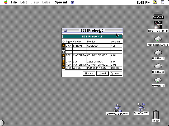
Task: Select SCSI ID 1 indicator
Action: (x=63, y=49)
